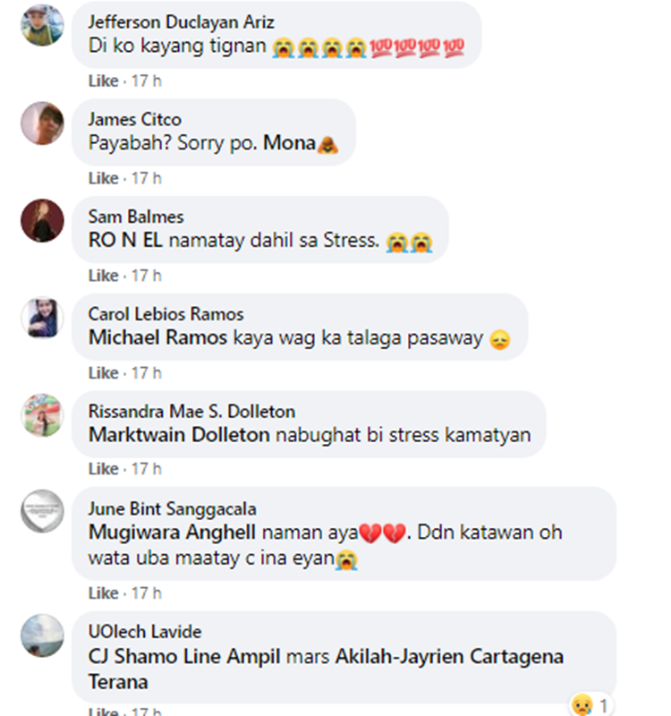The height and width of the screenshot is (716, 671).
Task: Open tagged profile Mugiwara Anghell
Action: pyautogui.click(x=172, y=533)
